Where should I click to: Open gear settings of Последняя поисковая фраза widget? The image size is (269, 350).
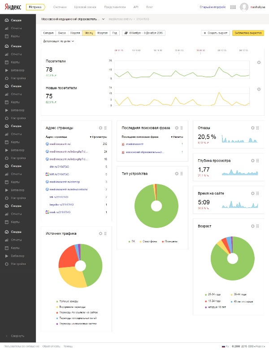177,128
